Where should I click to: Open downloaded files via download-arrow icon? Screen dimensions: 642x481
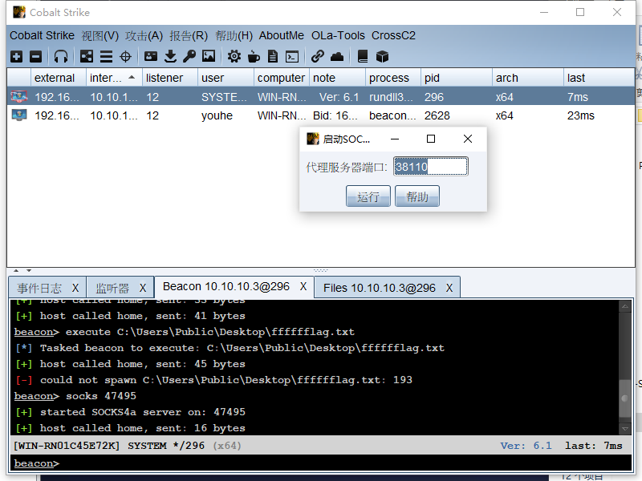coord(170,56)
